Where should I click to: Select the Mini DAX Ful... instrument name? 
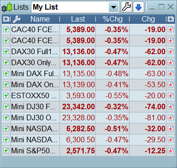click(x=35, y=73)
